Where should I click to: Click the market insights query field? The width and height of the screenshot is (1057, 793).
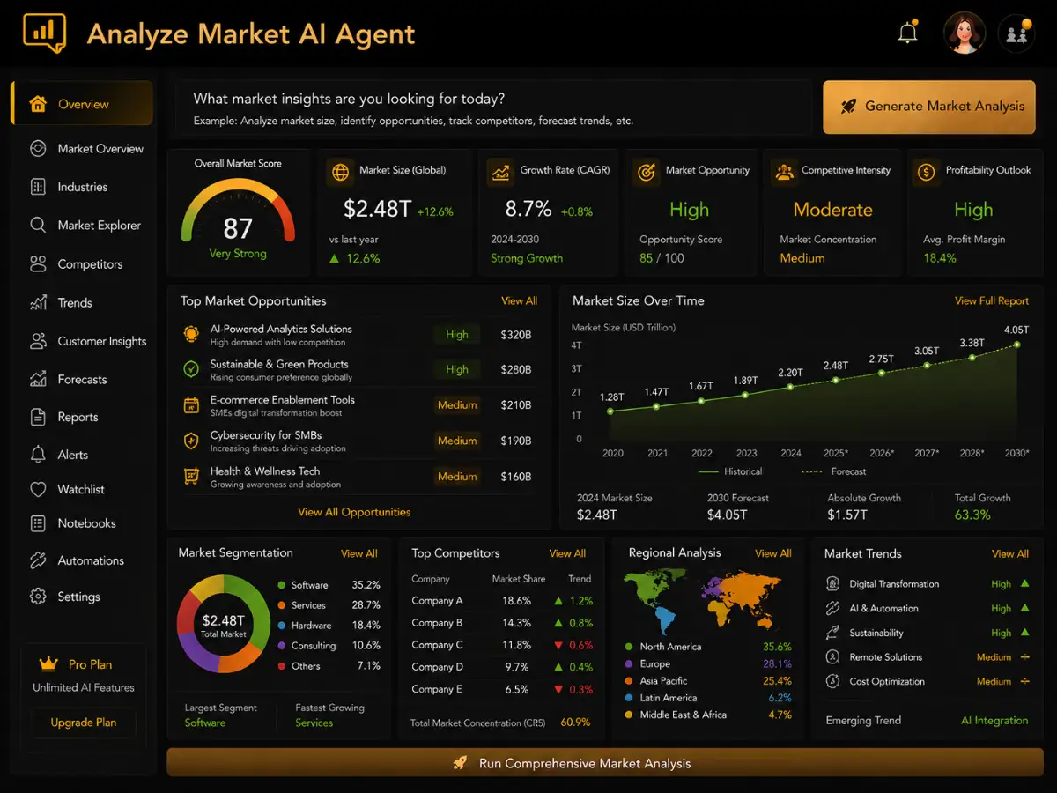(x=492, y=109)
